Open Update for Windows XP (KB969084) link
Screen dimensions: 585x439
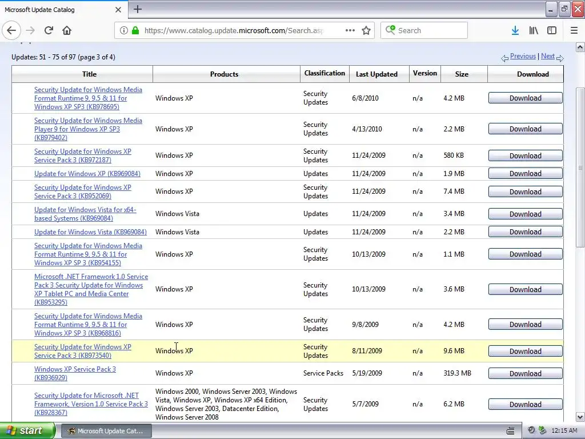[x=87, y=174]
